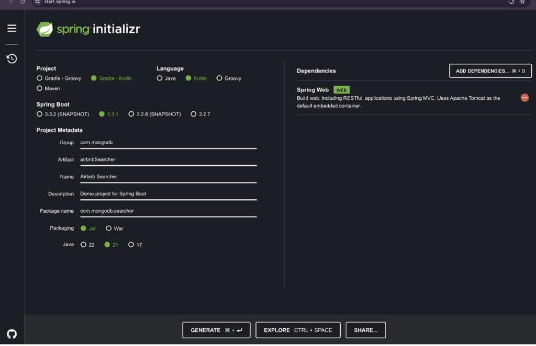Viewport: 536px width, 346px height.
Task: Select the Maven project type
Action: click(39, 88)
